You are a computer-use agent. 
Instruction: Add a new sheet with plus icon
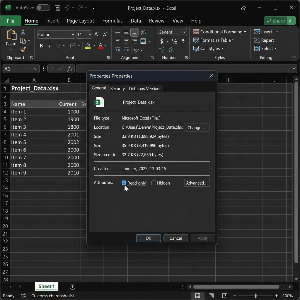72,287
